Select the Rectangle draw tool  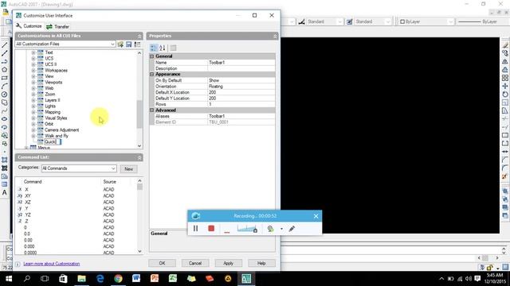[x=5, y=78]
